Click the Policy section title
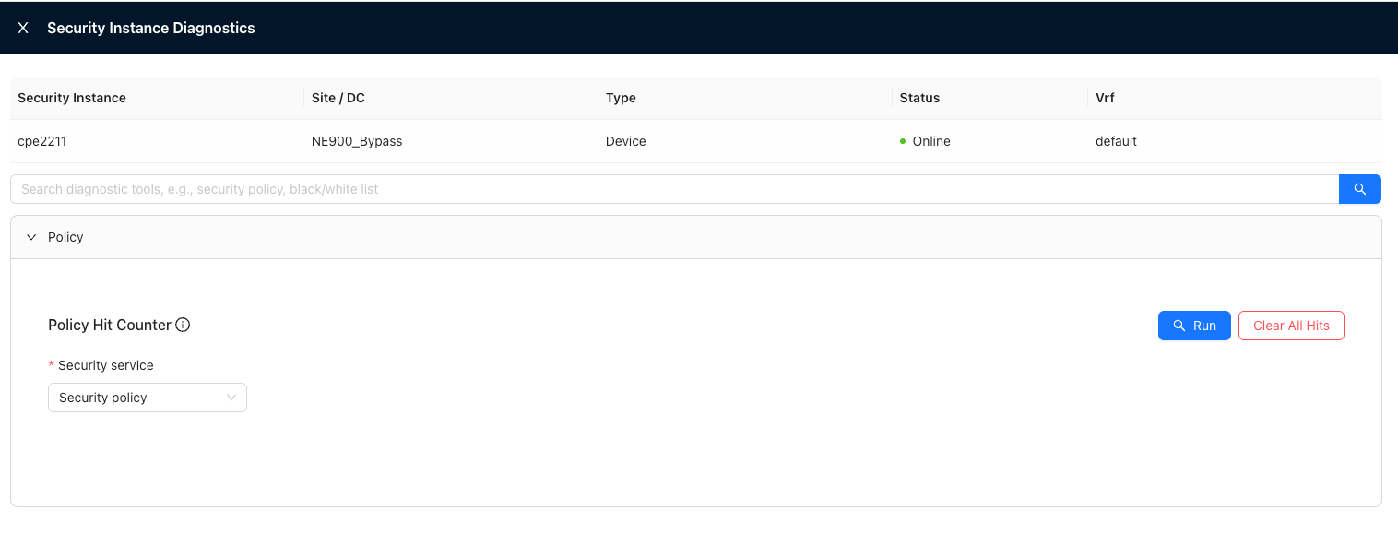This screenshot has width=1398, height=546. pos(65,237)
